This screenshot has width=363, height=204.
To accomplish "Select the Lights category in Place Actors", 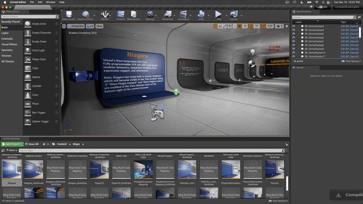I will coord(5,33).
